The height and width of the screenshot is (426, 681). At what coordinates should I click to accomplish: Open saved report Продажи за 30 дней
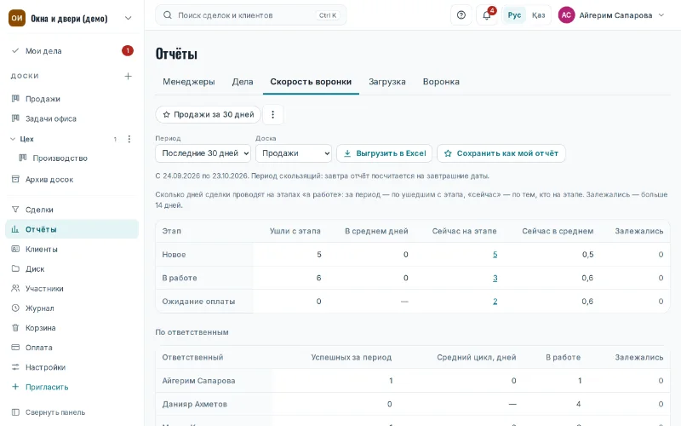point(208,115)
